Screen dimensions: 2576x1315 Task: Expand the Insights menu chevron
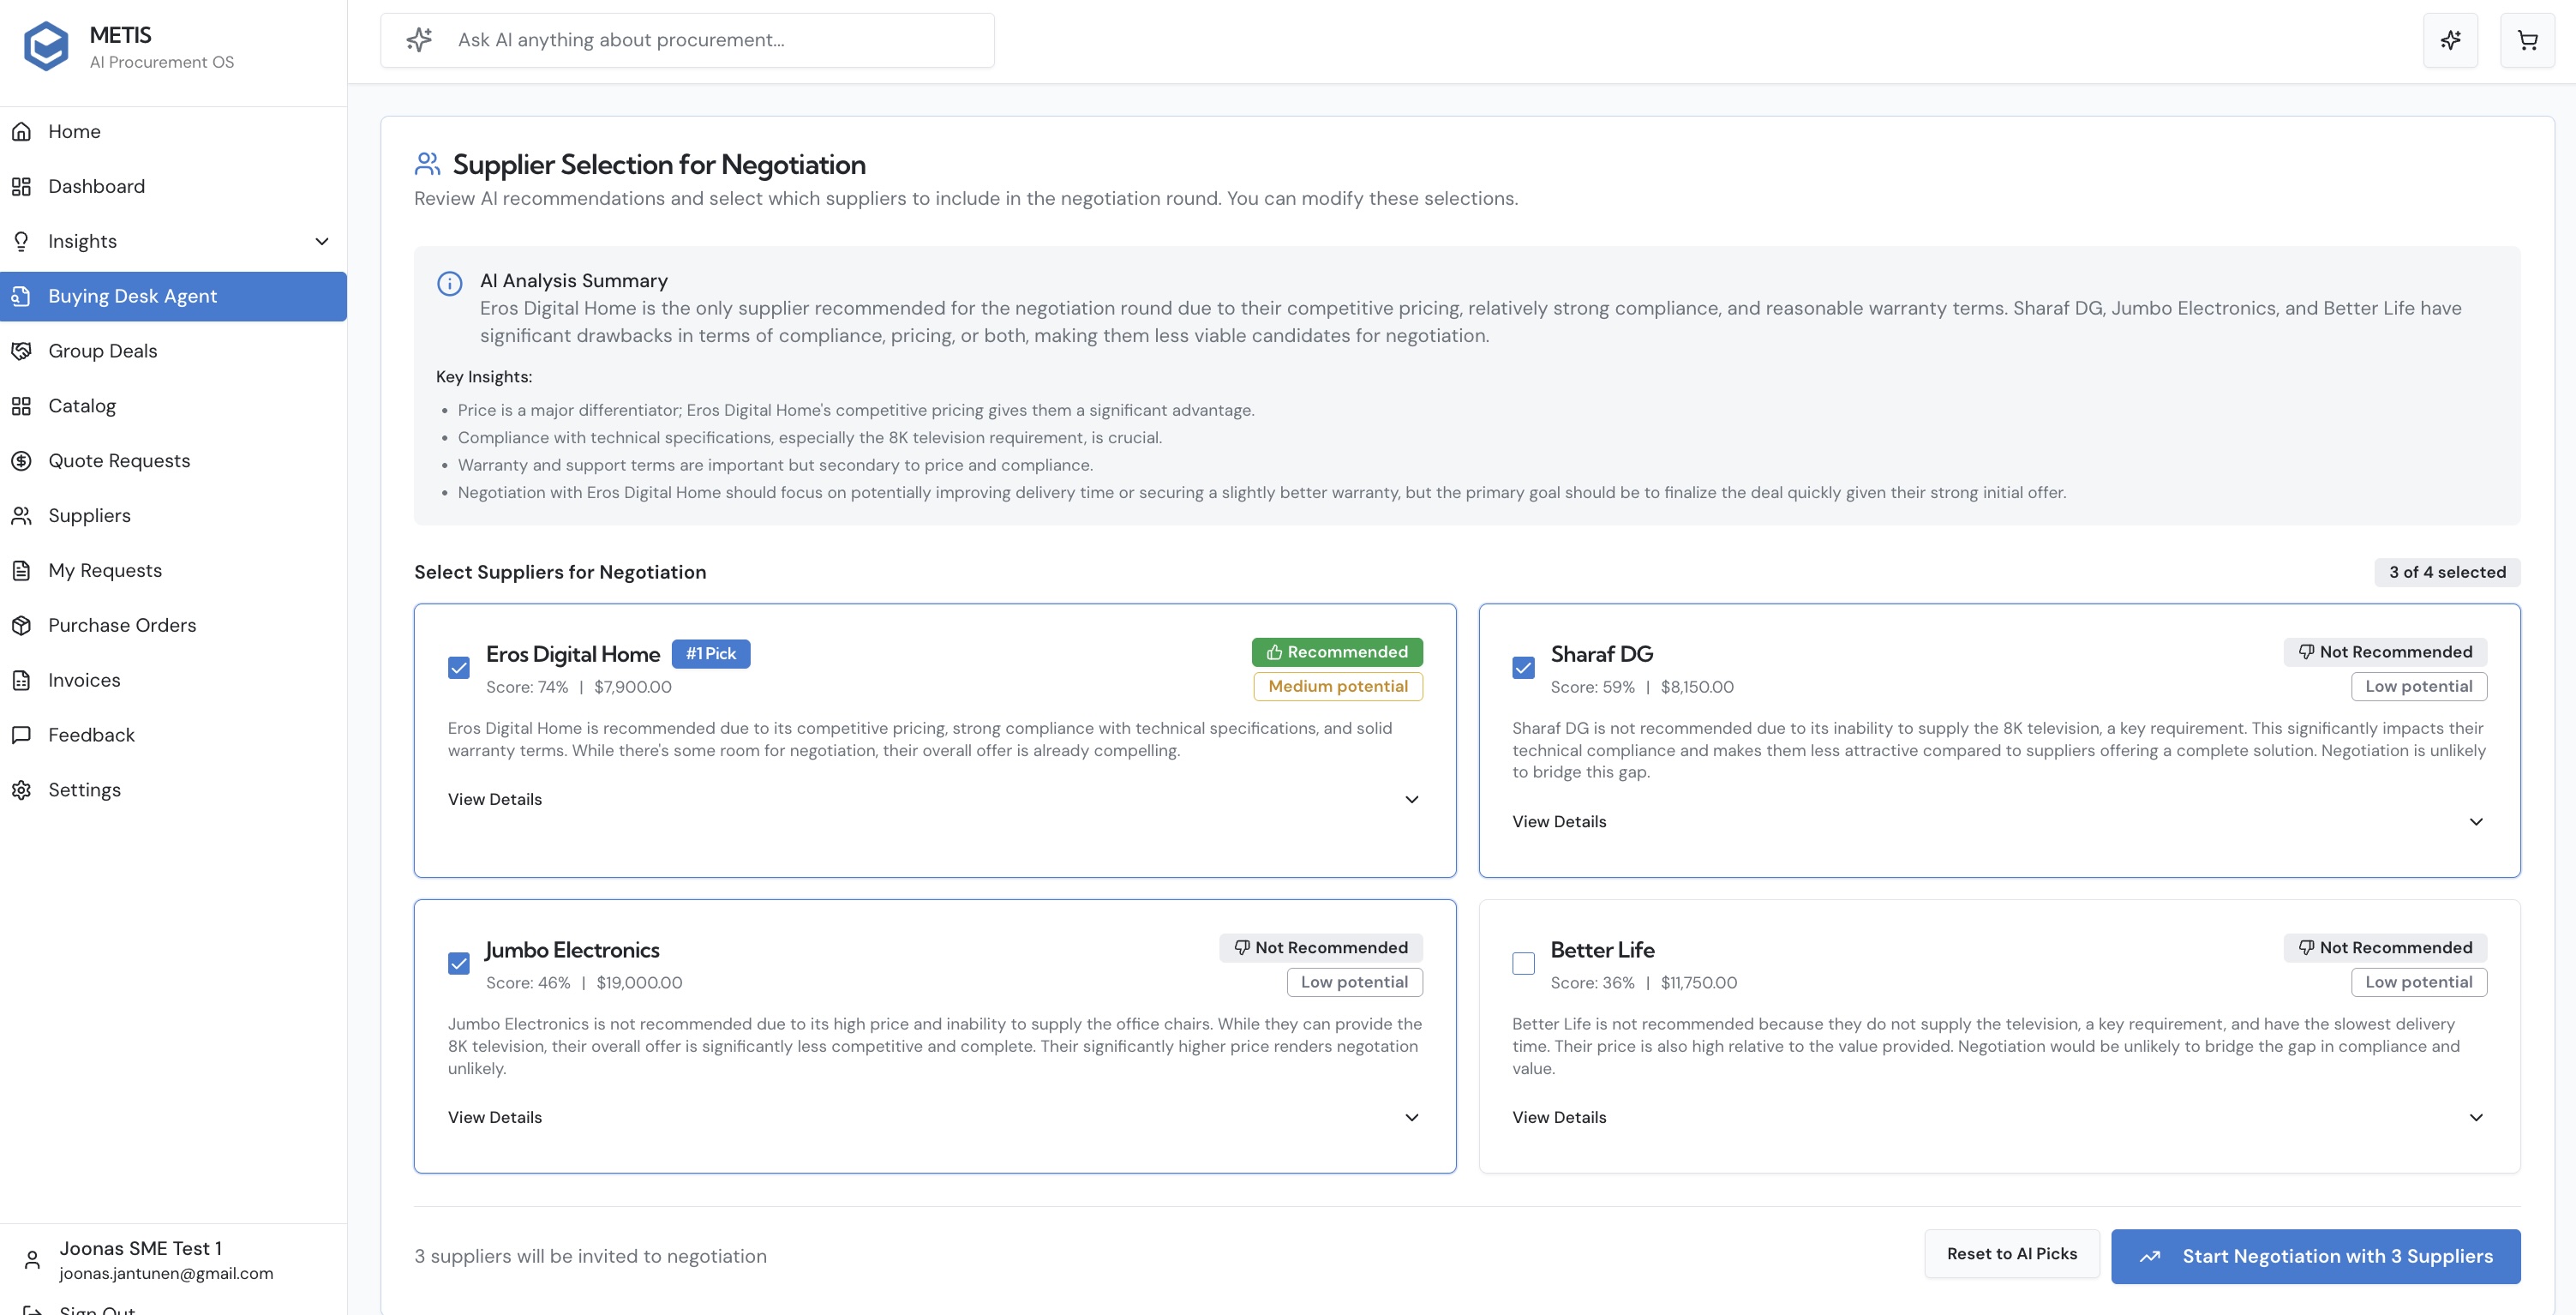click(322, 241)
